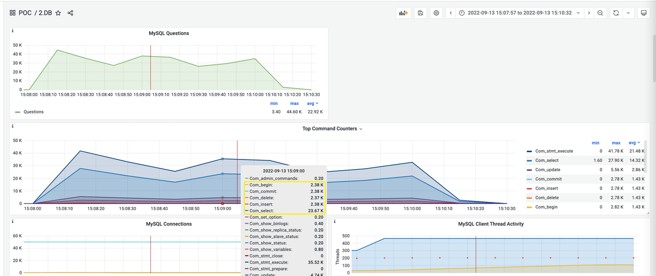Click the zoom out time range icon
Screen dimensions: 656x276
[x=600, y=13]
